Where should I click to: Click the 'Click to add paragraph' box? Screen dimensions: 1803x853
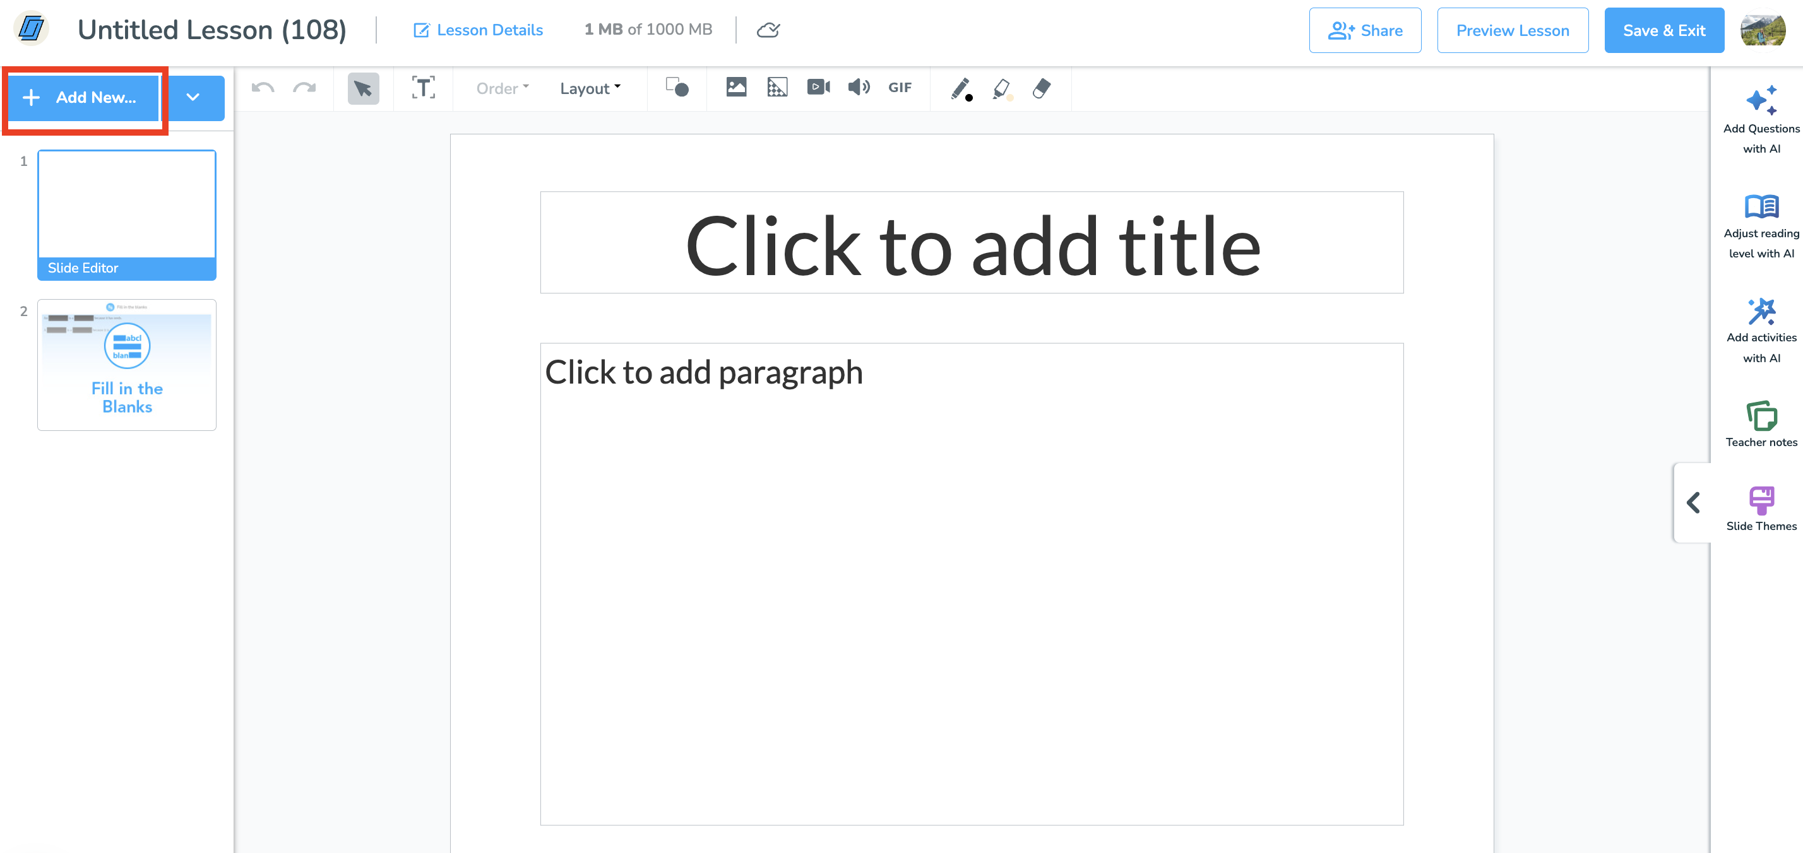point(972,584)
